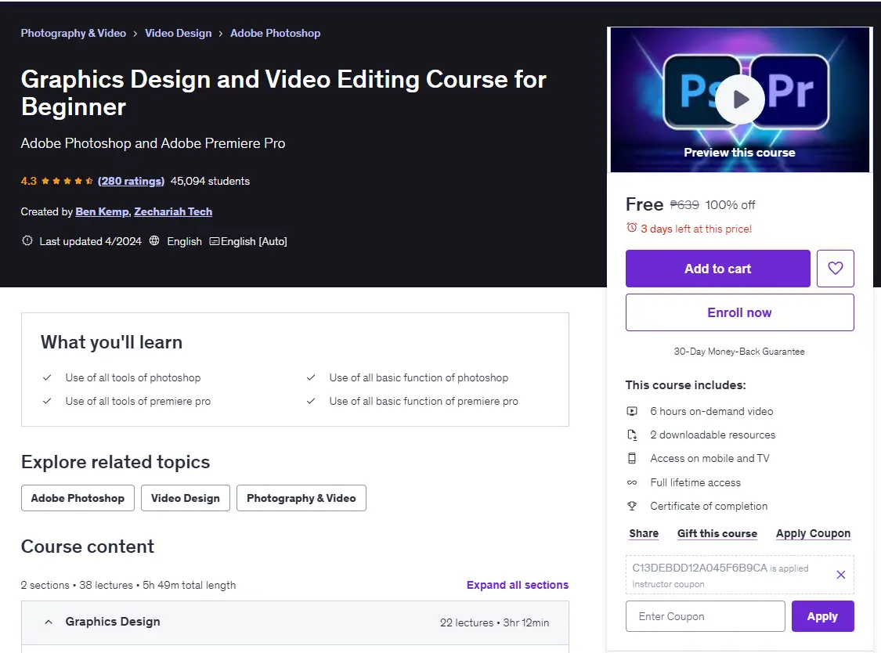
Task: Click Enroll now button
Action: pyautogui.click(x=739, y=312)
